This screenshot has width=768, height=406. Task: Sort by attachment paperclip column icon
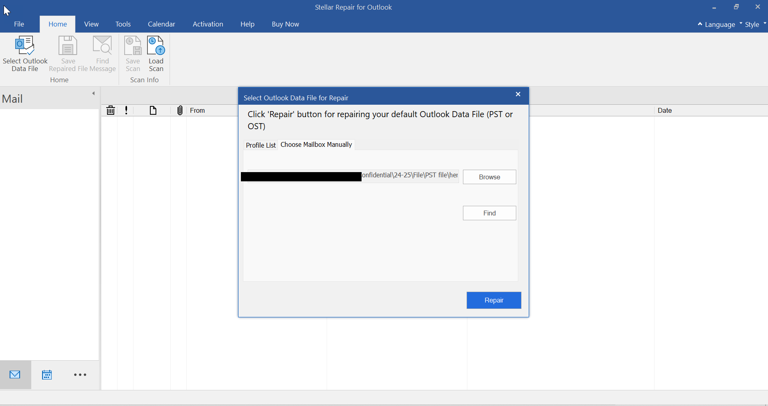180,110
